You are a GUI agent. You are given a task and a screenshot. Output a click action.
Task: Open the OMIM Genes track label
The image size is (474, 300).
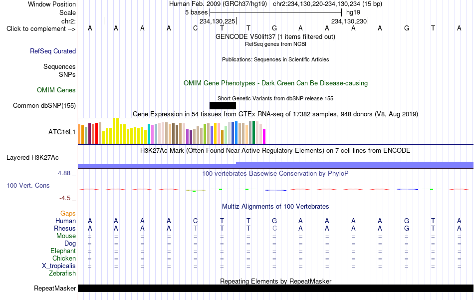tap(56, 90)
